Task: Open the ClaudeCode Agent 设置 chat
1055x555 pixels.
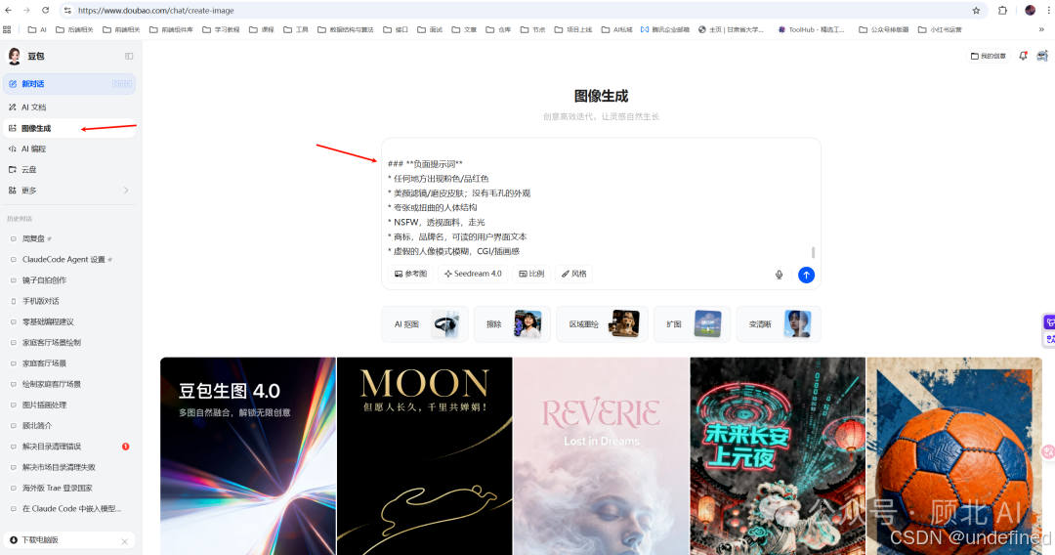Action: pos(70,260)
